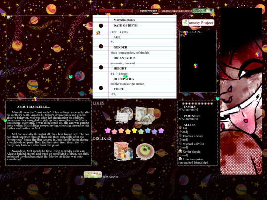267x200 pixels.
Task: Click the 'DATE OF BIRTH' heading
Action: (x=126, y=26)
